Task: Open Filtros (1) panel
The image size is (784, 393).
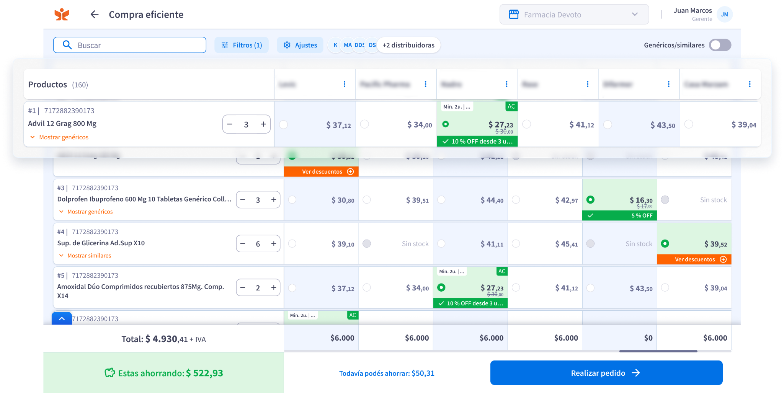Action: pyautogui.click(x=242, y=45)
